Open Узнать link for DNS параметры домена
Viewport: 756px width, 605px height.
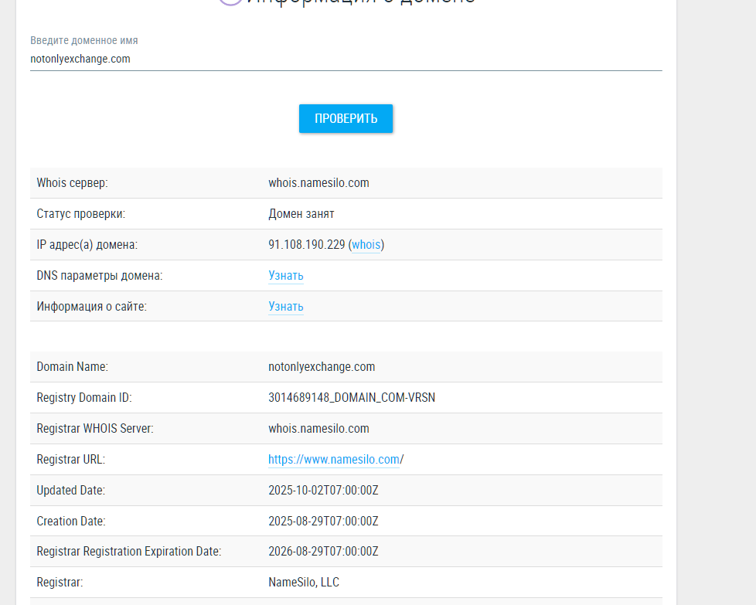(x=285, y=275)
